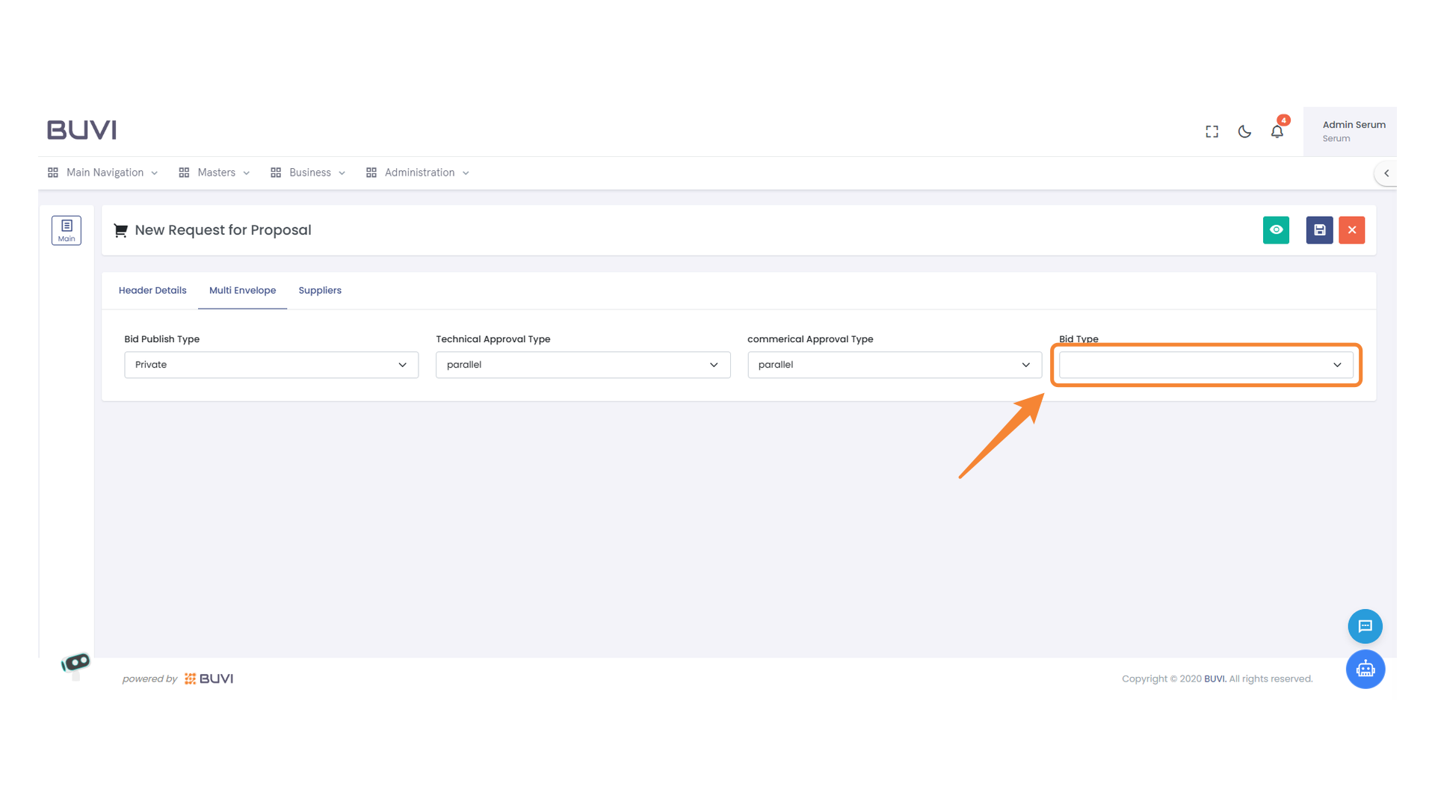Expand the Administration menu
Image resolution: width=1435 pixels, height=807 pixels.
419,173
